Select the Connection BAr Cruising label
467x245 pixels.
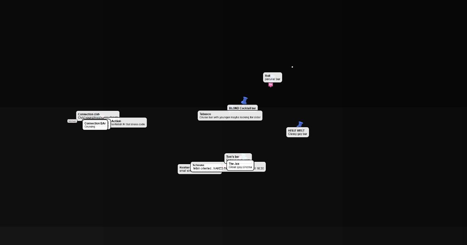95,125
